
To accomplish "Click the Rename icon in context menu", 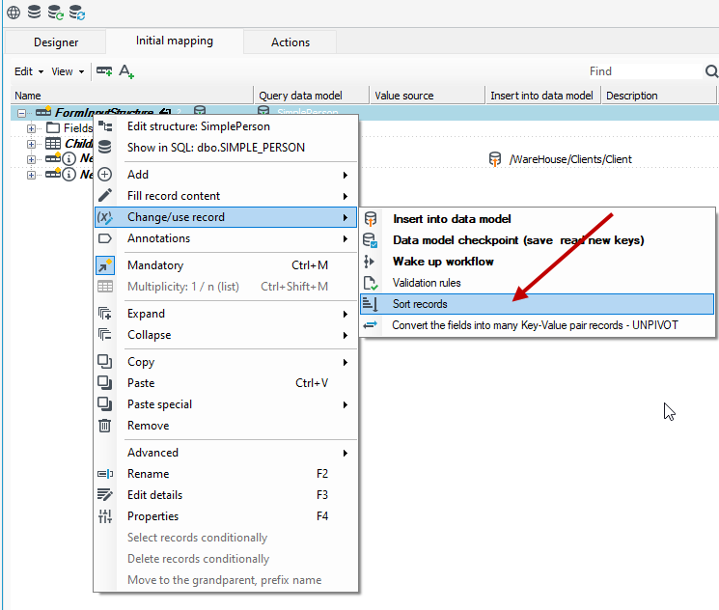I will [x=105, y=474].
